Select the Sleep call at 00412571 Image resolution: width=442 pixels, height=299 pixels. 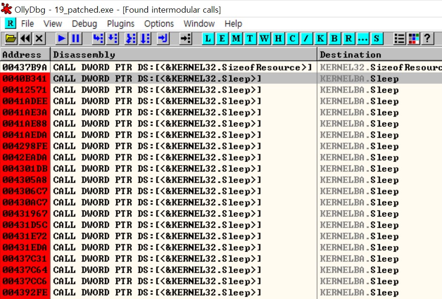[221, 90]
